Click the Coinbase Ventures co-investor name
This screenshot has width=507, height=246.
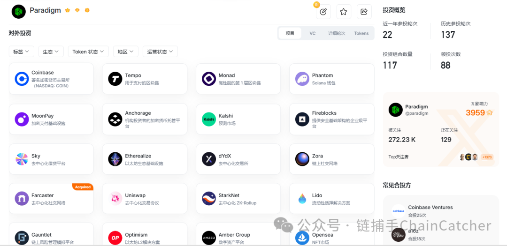[x=430, y=207]
